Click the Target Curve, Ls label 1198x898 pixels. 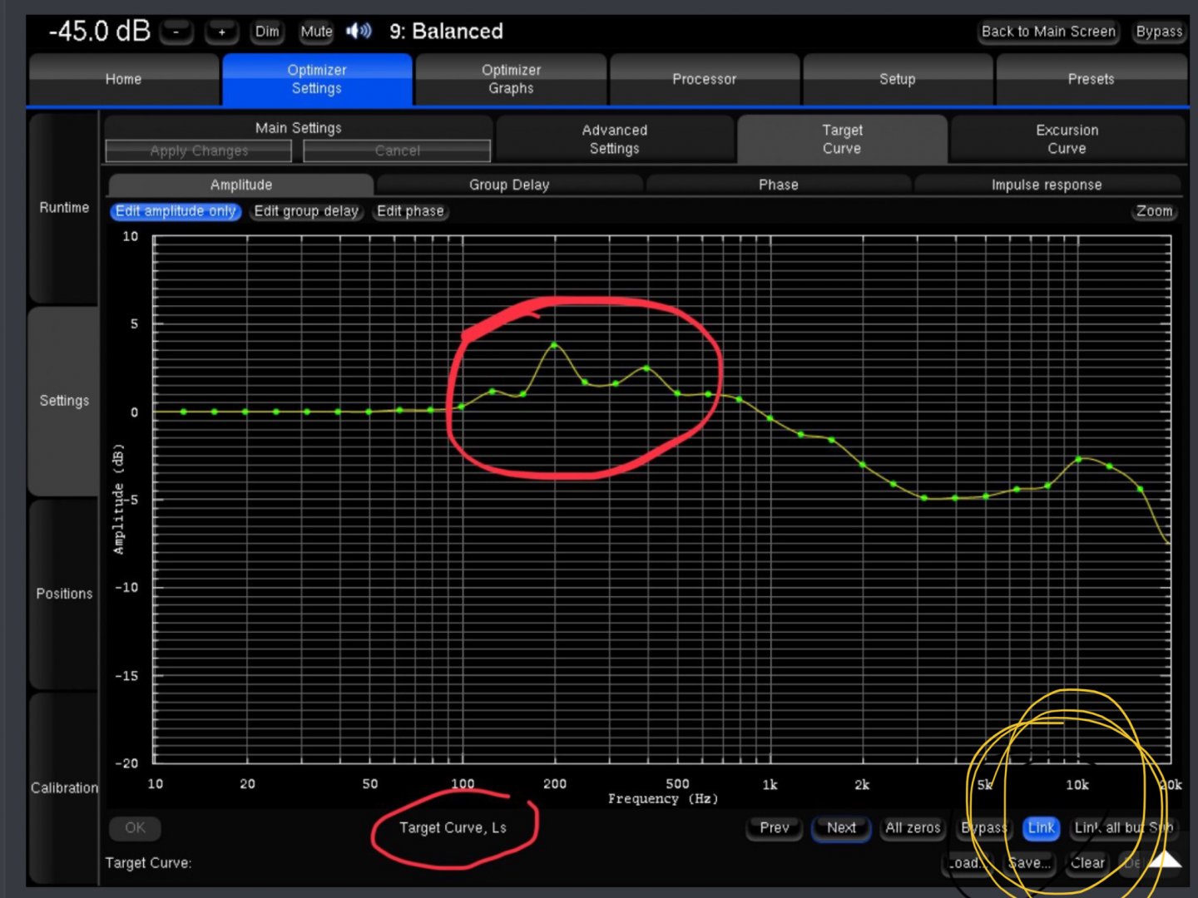click(453, 827)
